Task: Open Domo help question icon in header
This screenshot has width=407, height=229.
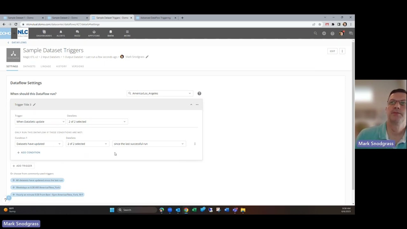Action: tap(332, 33)
